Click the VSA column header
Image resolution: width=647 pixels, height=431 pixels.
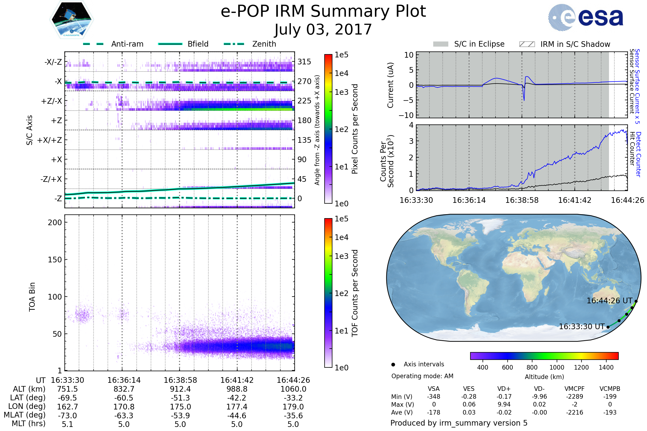(433, 389)
